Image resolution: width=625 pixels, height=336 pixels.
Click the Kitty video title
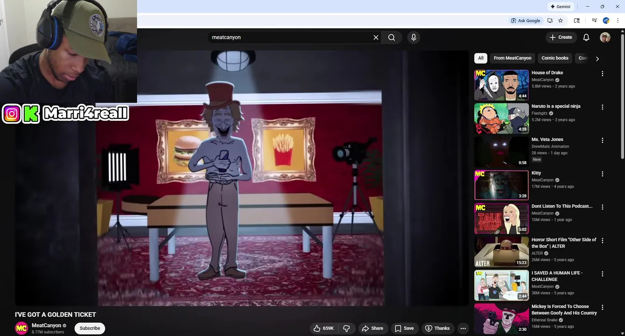(536, 173)
